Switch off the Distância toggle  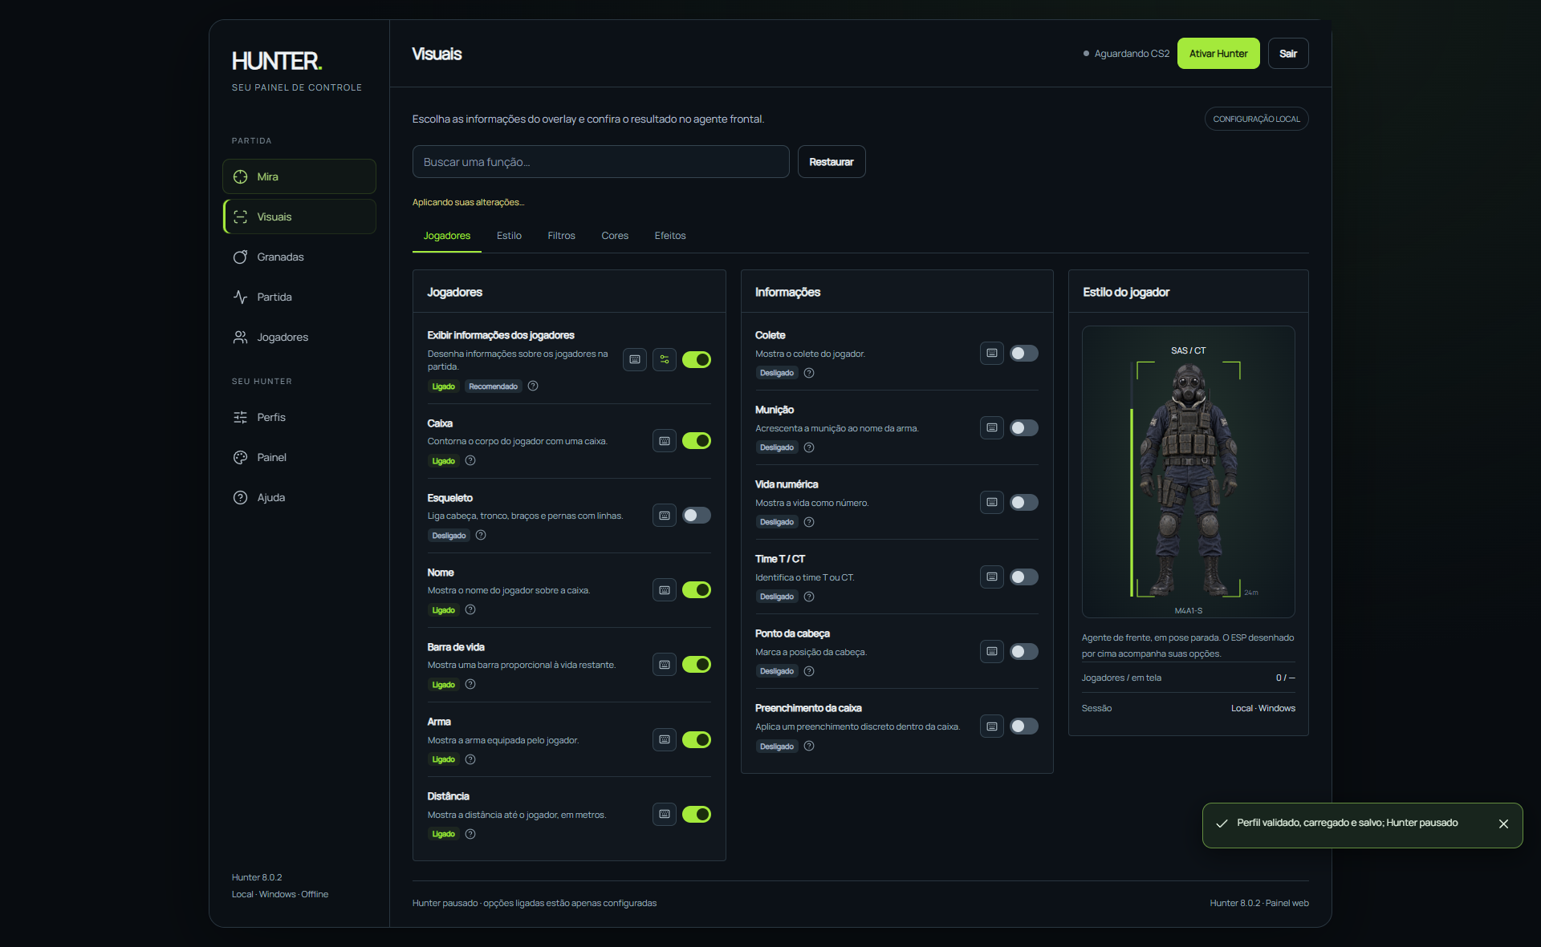697,814
